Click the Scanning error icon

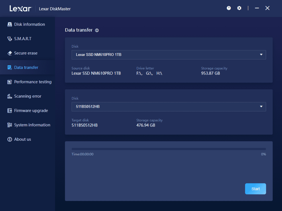pos(10,96)
